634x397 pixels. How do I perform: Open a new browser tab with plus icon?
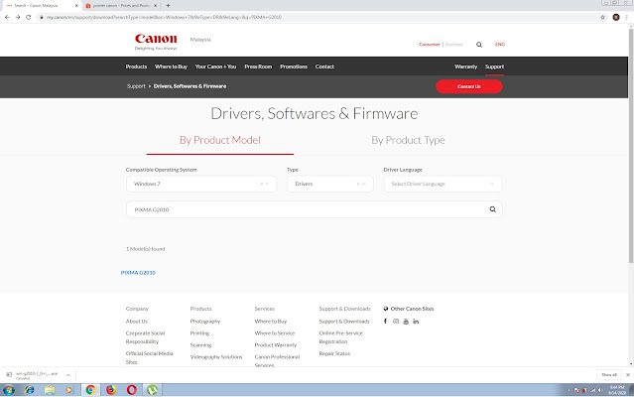coord(168,6)
